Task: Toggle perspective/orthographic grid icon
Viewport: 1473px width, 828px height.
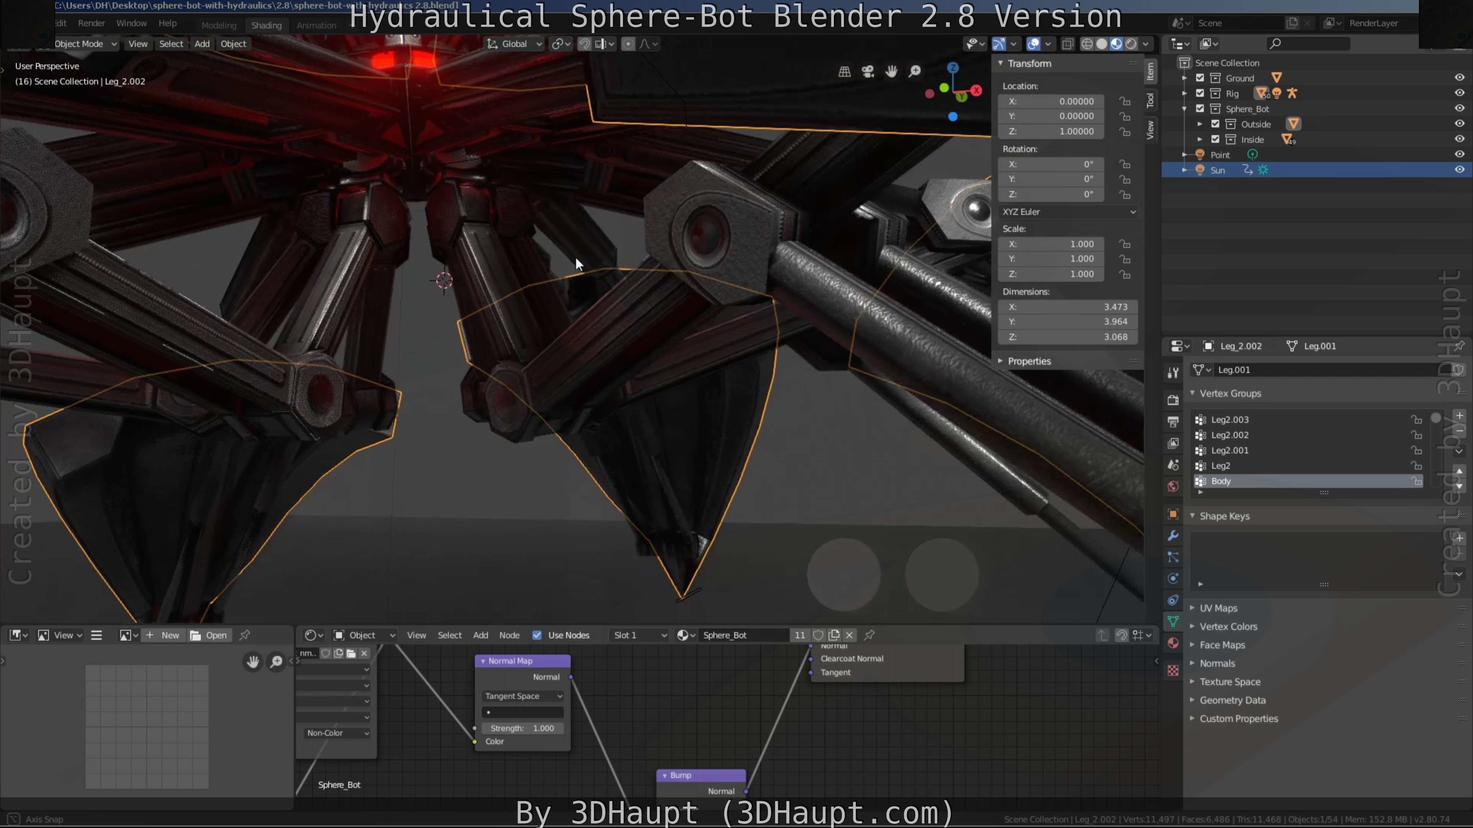Action: tap(844, 71)
